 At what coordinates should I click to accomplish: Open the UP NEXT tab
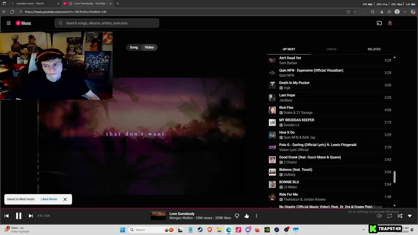pyautogui.click(x=289, y=49)
